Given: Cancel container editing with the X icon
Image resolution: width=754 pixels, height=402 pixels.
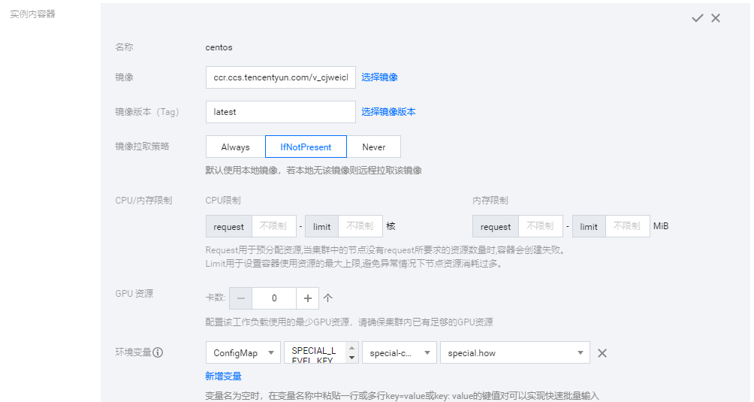Looking at the screenshot, I should click(x=716, y=18).
